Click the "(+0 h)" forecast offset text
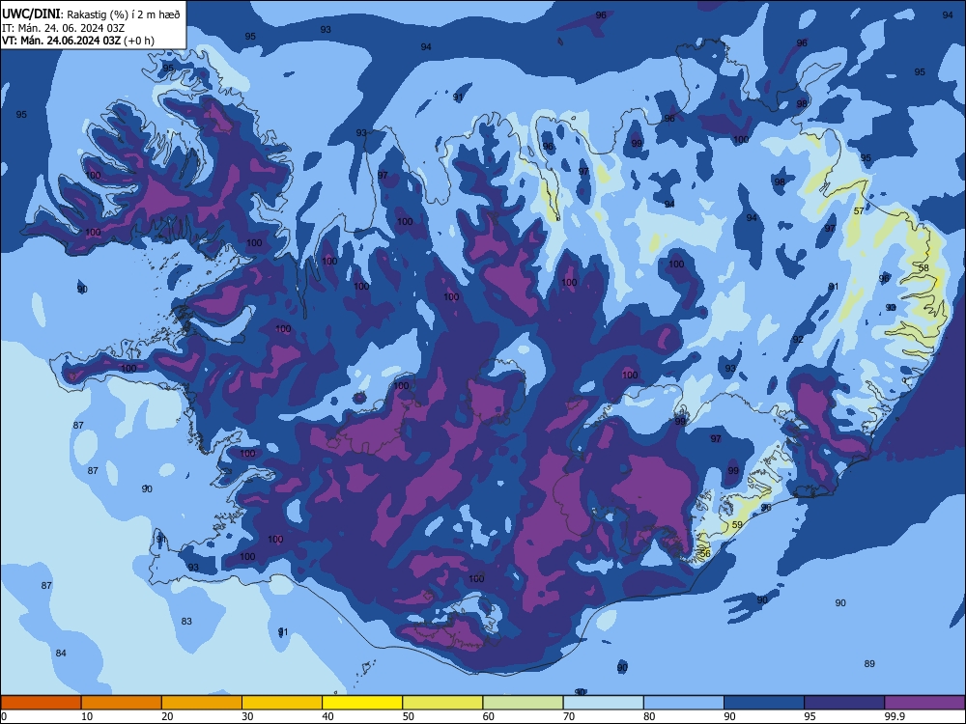Viewport: 966px width, 724px height. click(138, 41)
